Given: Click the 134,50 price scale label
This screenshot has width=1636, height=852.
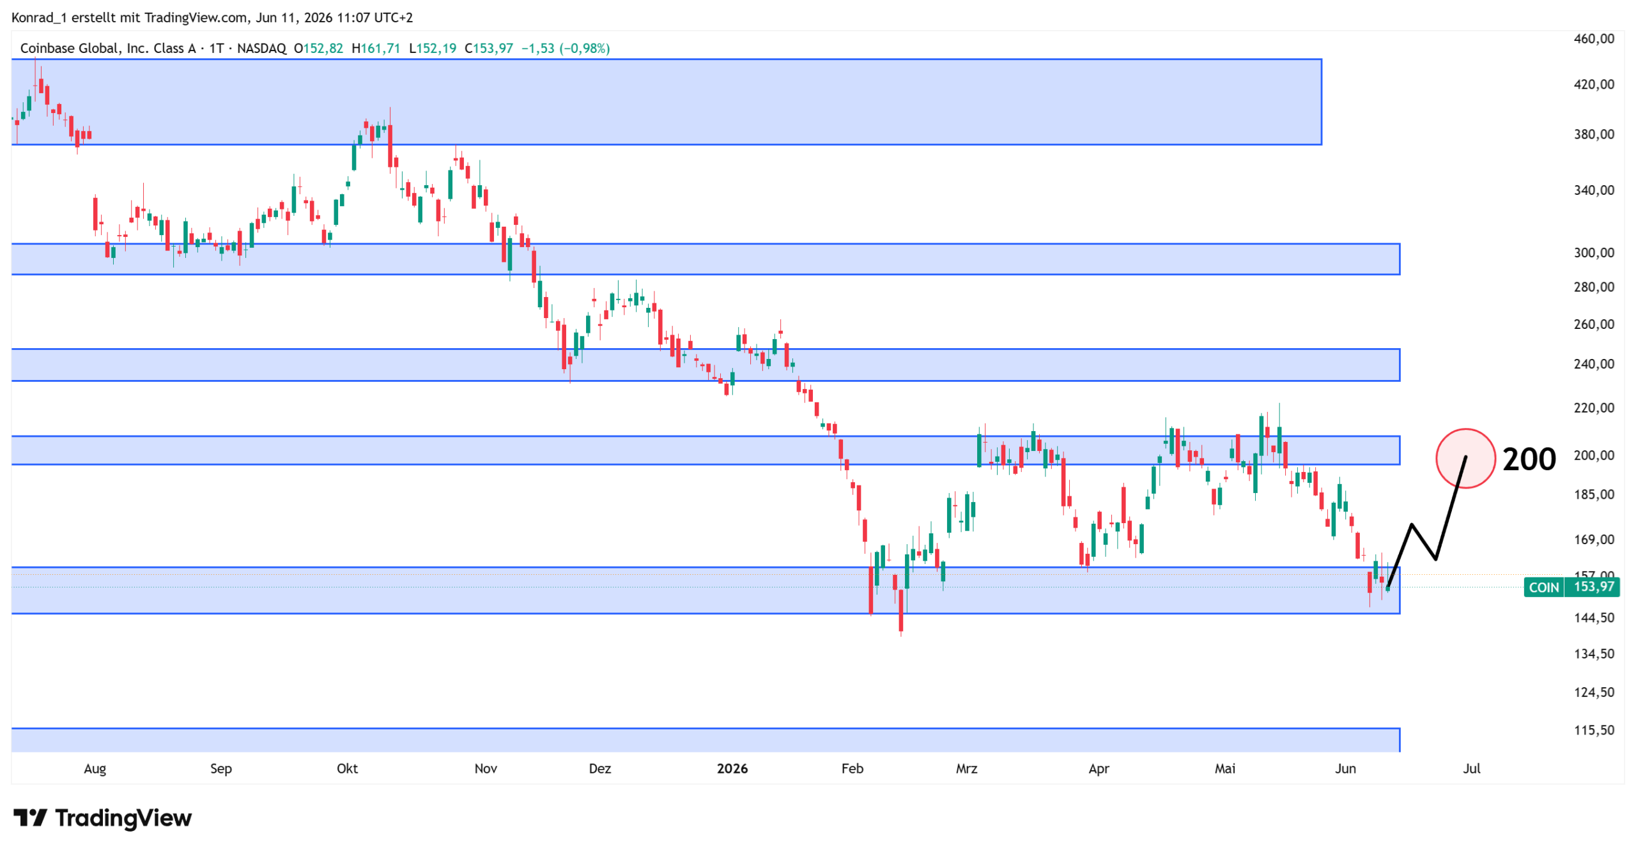Looking at the screenshot, I should pyautogui.click(x=1594, y=653).
